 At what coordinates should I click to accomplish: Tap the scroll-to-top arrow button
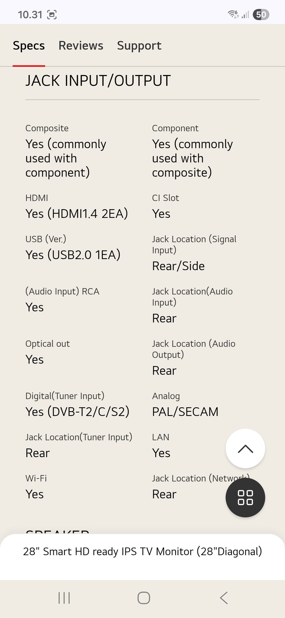click(x=245, y=448)
